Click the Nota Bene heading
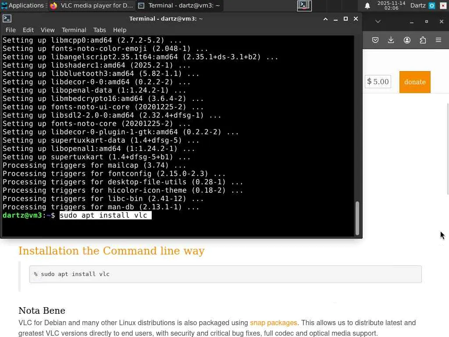449x337 pixels. 42,311
